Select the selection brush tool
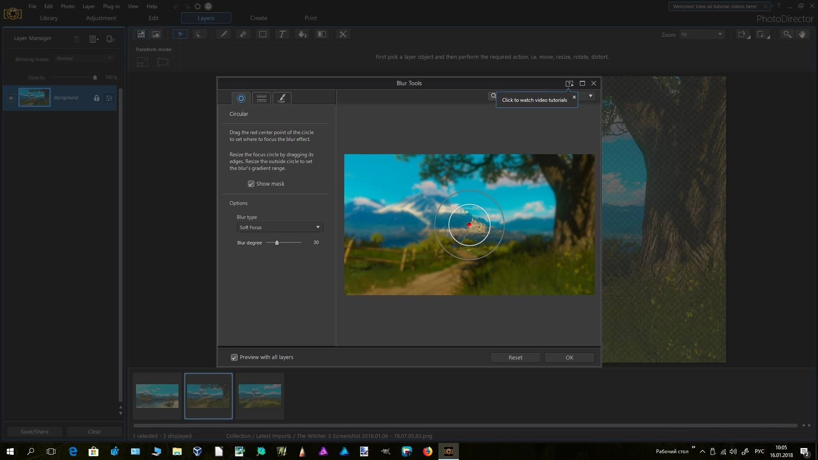818x460 pixels. pyautogui.click(x=199, y=34)
